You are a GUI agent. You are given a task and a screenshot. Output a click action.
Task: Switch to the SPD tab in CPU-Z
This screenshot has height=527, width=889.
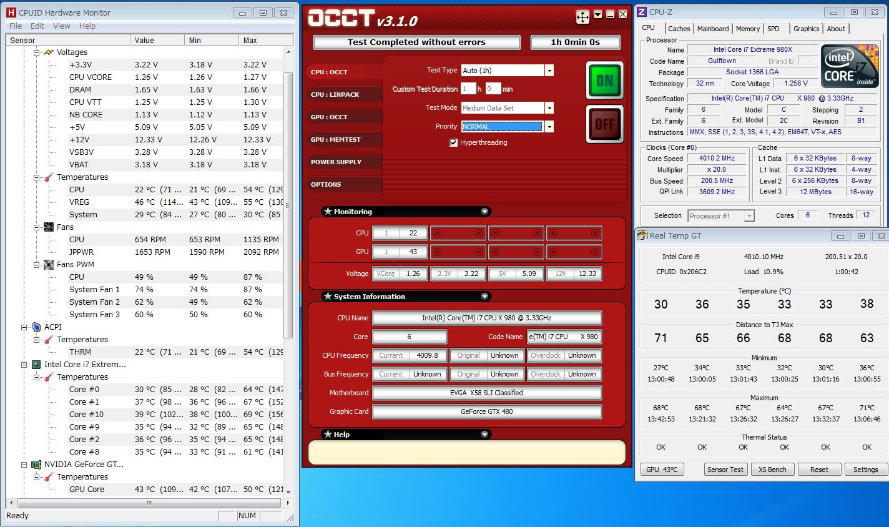774,29
